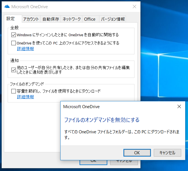This screenshot has height=171, width=188.
Task: Open 詳細情報 link under 全般 section
Action: (x=25, y=49)
